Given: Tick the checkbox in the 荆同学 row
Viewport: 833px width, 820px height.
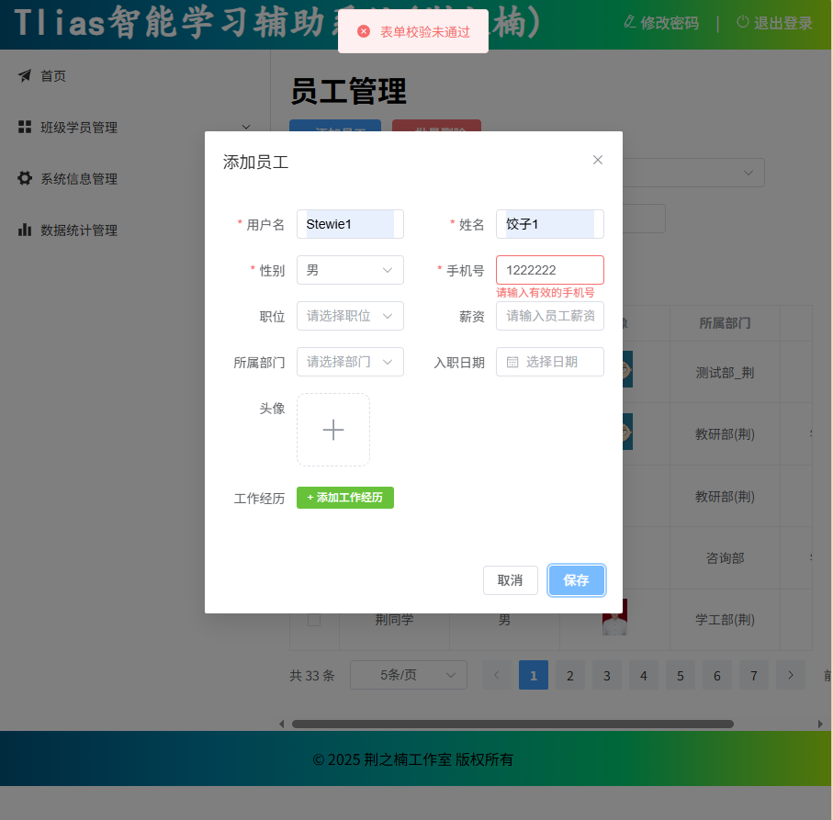Looking at the screenshot, I should coord(314,620).
